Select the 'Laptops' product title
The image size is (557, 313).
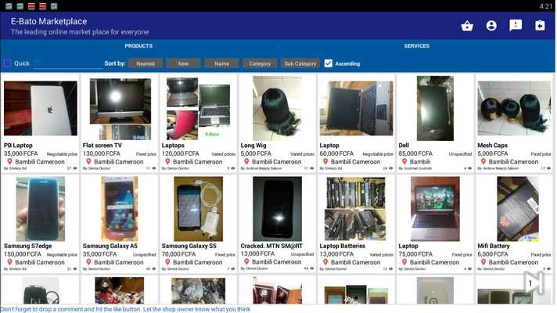point(173,146)
